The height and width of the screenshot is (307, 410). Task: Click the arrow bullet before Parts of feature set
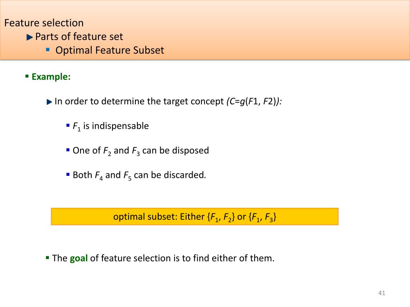click(x=30, y=37)
